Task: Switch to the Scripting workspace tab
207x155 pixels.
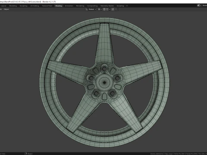Action: 120,6
